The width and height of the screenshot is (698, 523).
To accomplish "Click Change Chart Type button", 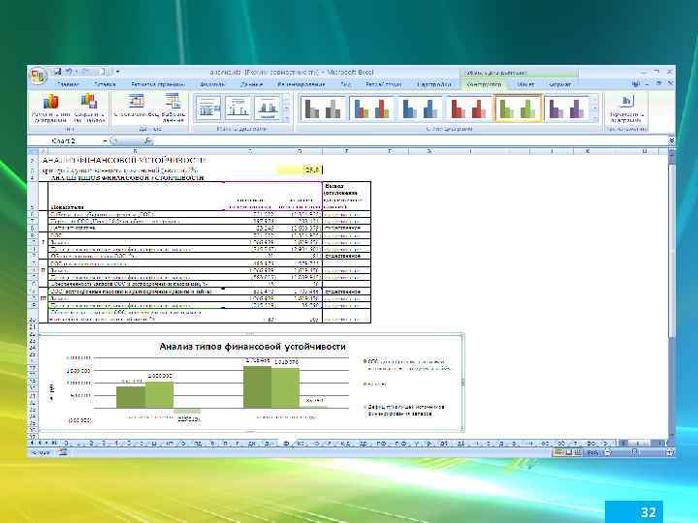I will click(50, 108).
